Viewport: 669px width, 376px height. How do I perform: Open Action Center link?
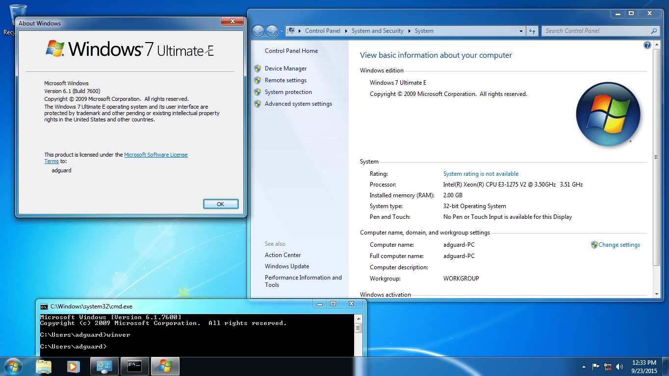[283, 255]
